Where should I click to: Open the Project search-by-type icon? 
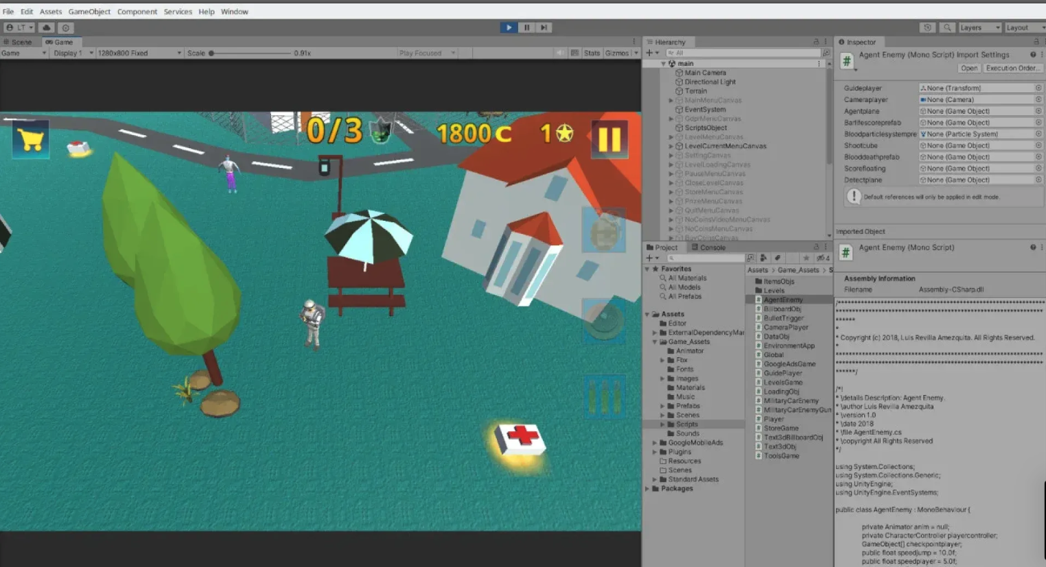click(763, 258)
